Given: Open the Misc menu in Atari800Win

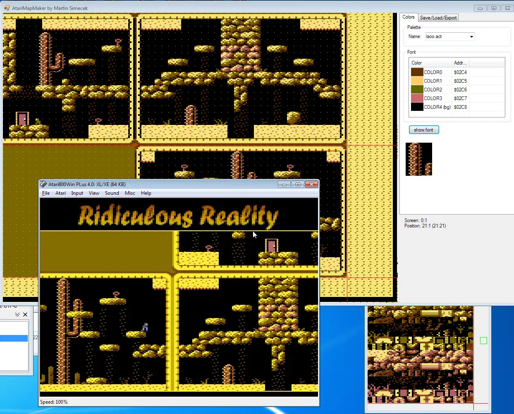Looking at the screenshot, I should 130,193.
